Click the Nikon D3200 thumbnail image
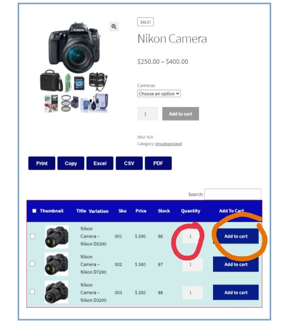The image size is (284, 331). point(57,292)
